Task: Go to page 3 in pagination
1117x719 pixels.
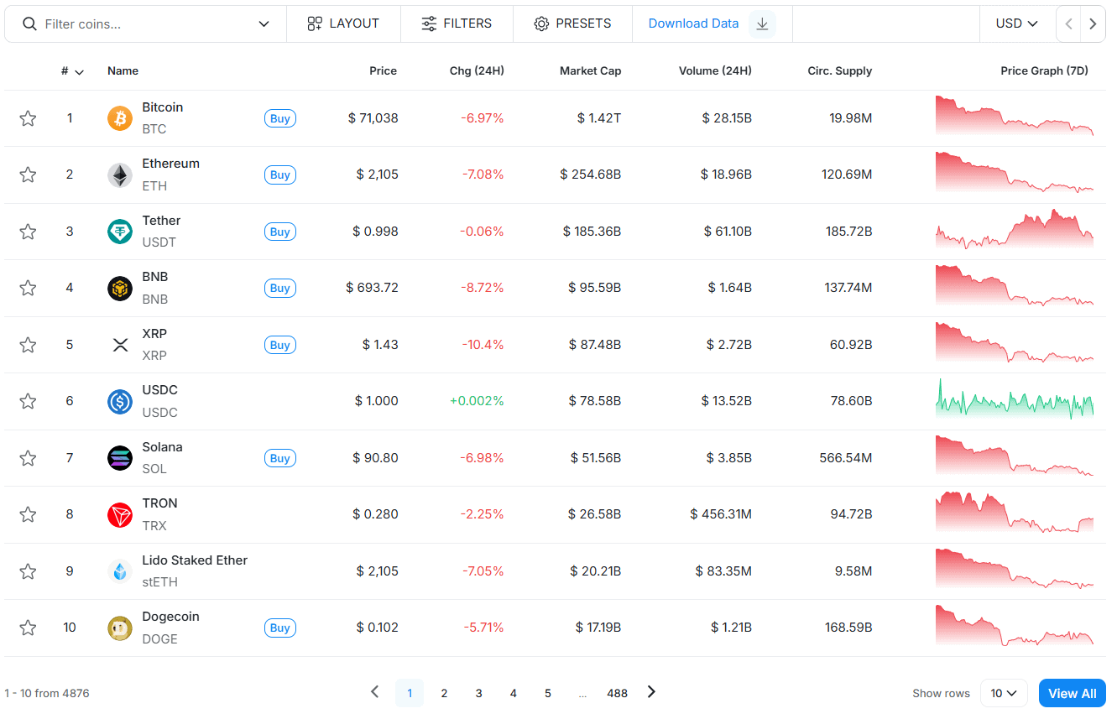Action: tap(478, 693)
